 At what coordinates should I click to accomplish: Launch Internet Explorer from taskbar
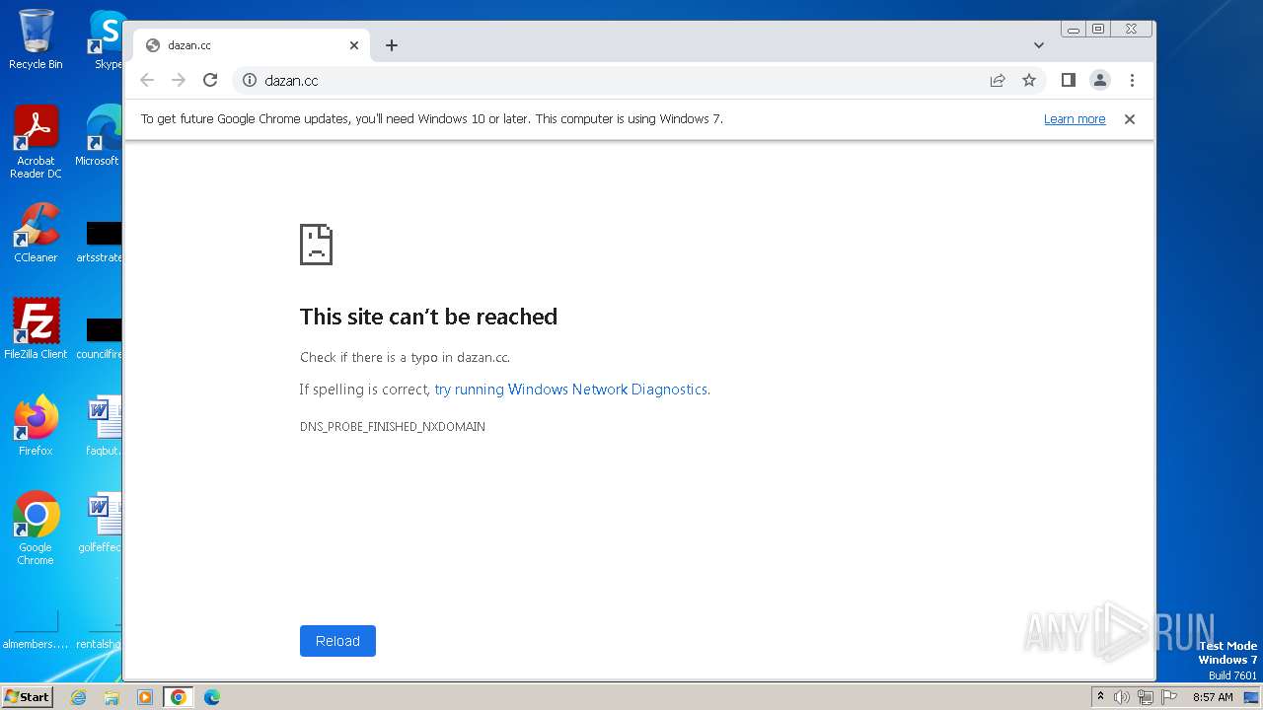point(78,697)
